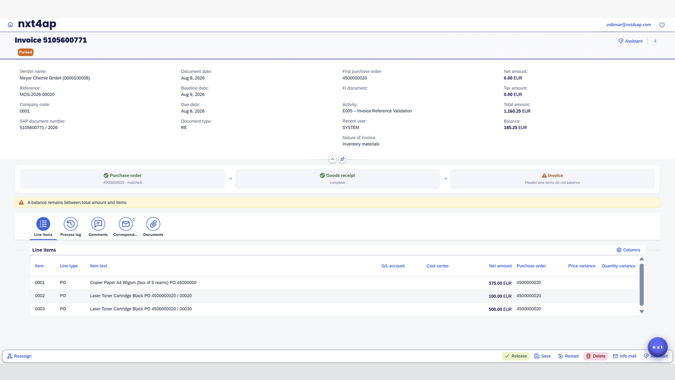Click the Purchase order status step

[x=122, y=178]
